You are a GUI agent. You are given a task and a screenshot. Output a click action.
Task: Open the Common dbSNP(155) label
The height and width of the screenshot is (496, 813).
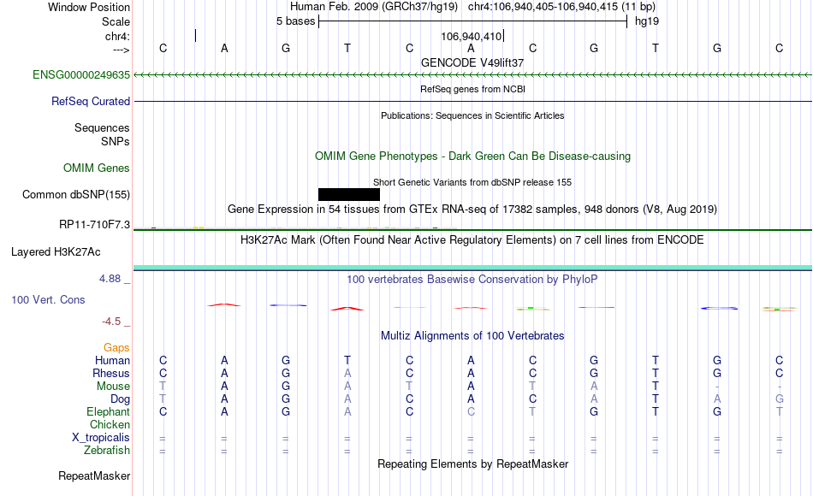76,194
